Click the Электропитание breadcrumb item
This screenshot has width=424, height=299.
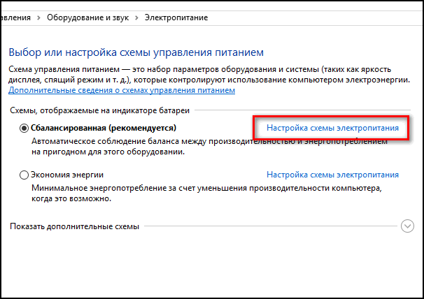click(176, 17)
